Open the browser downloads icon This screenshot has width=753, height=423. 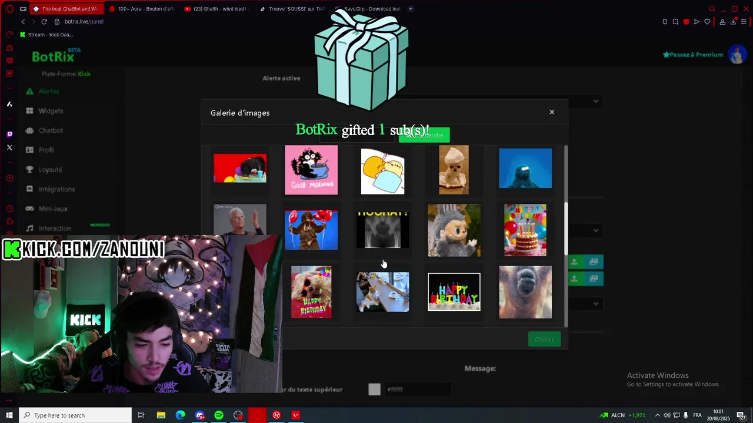[734, 22]
